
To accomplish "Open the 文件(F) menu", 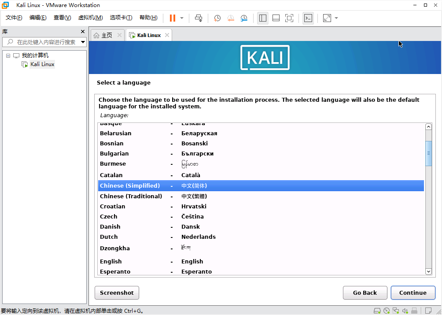I will pyautogui.click(x=14, y=18).
